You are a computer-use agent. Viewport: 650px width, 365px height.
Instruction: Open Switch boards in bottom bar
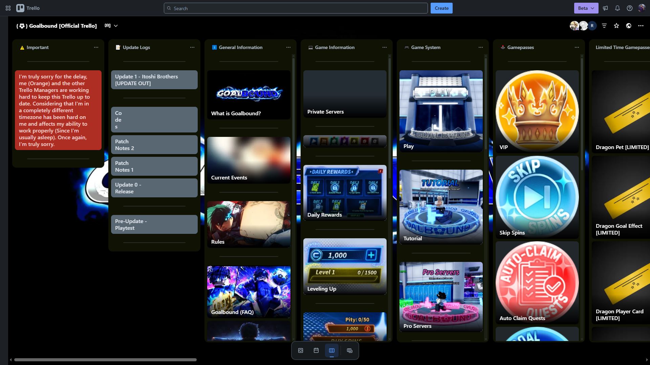pos(350,350)
